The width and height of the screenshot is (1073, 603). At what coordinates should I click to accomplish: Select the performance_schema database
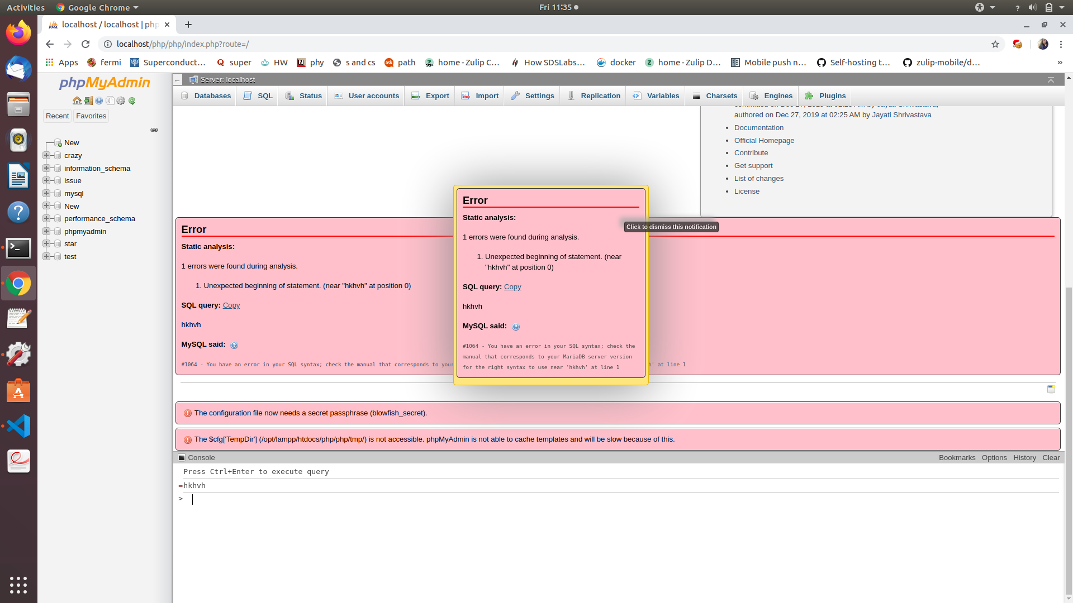[99, 219]
